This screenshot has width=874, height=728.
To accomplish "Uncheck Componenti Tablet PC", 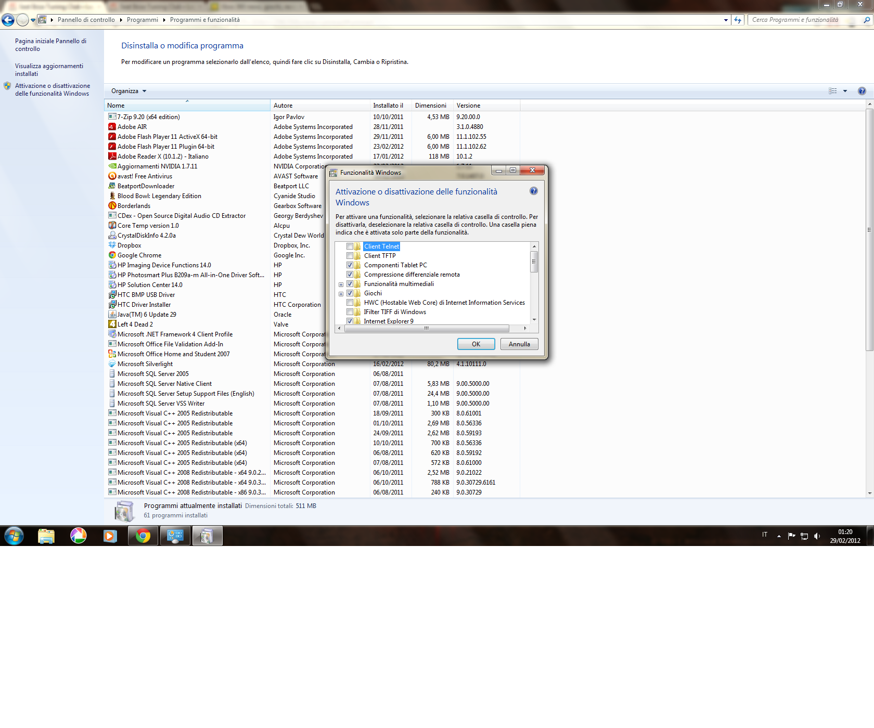I will tap(350, 265).
